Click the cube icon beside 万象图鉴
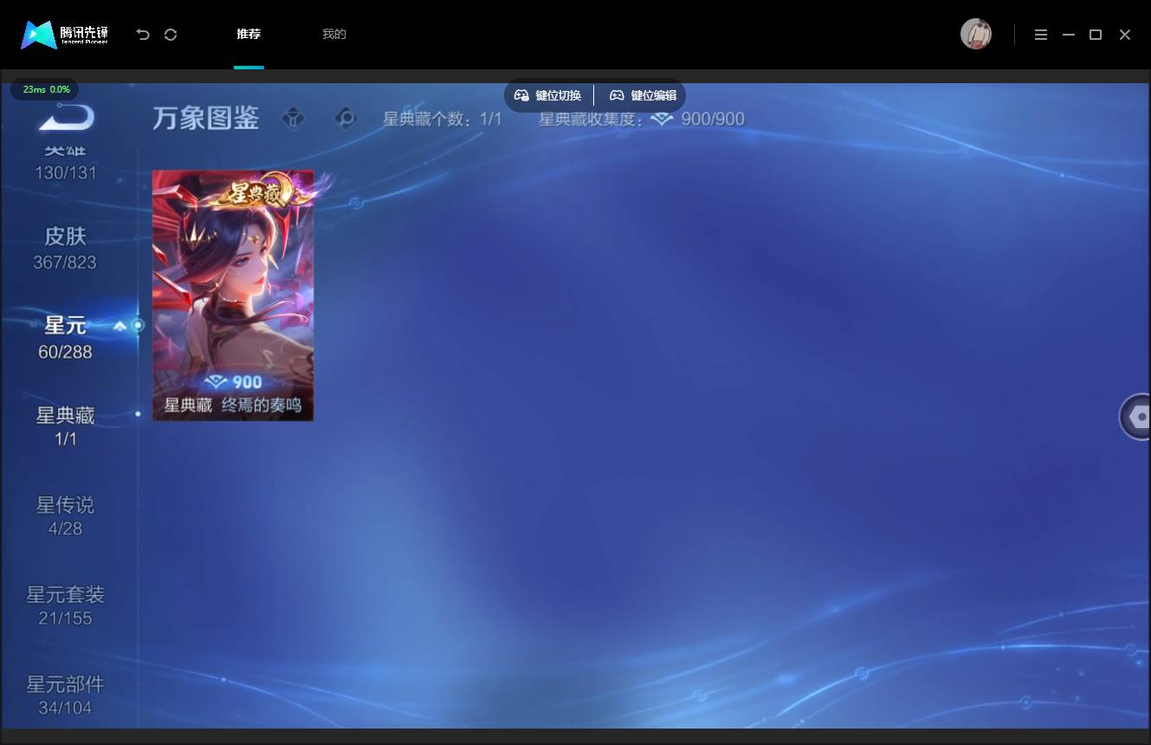This screenshot has height=745, width=1151. [294, 118]
